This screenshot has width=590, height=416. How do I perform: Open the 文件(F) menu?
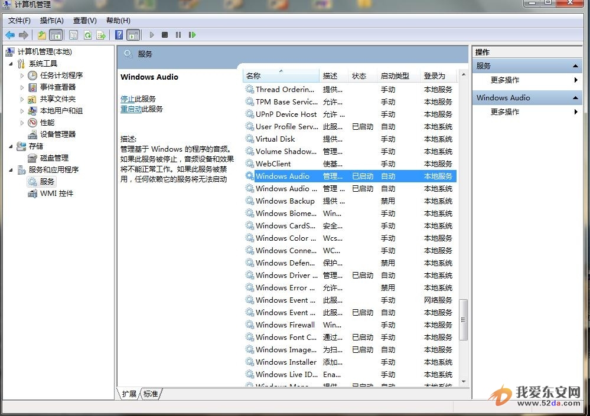pos(19,20)
